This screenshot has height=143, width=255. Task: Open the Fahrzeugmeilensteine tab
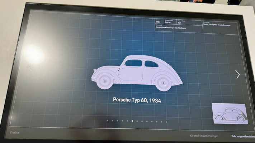(243, 137)
